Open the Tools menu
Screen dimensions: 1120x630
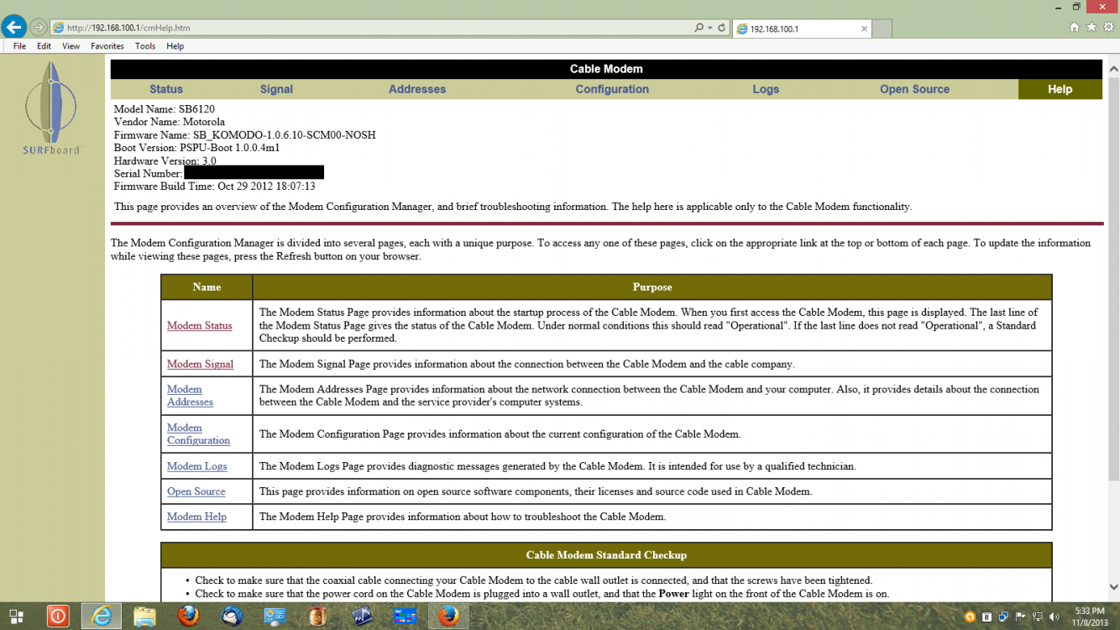(x=145, y=46)
